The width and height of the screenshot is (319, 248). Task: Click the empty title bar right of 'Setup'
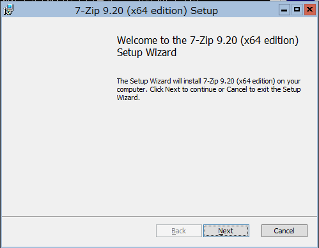[x=248, y=10]
